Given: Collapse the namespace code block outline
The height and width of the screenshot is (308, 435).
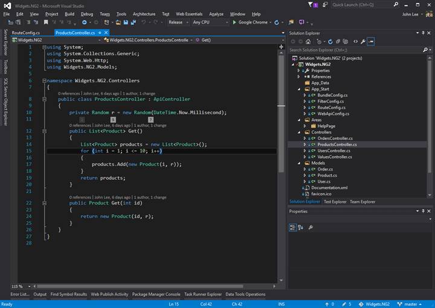Looking at the screenshot, I should (x=44, y=80).
